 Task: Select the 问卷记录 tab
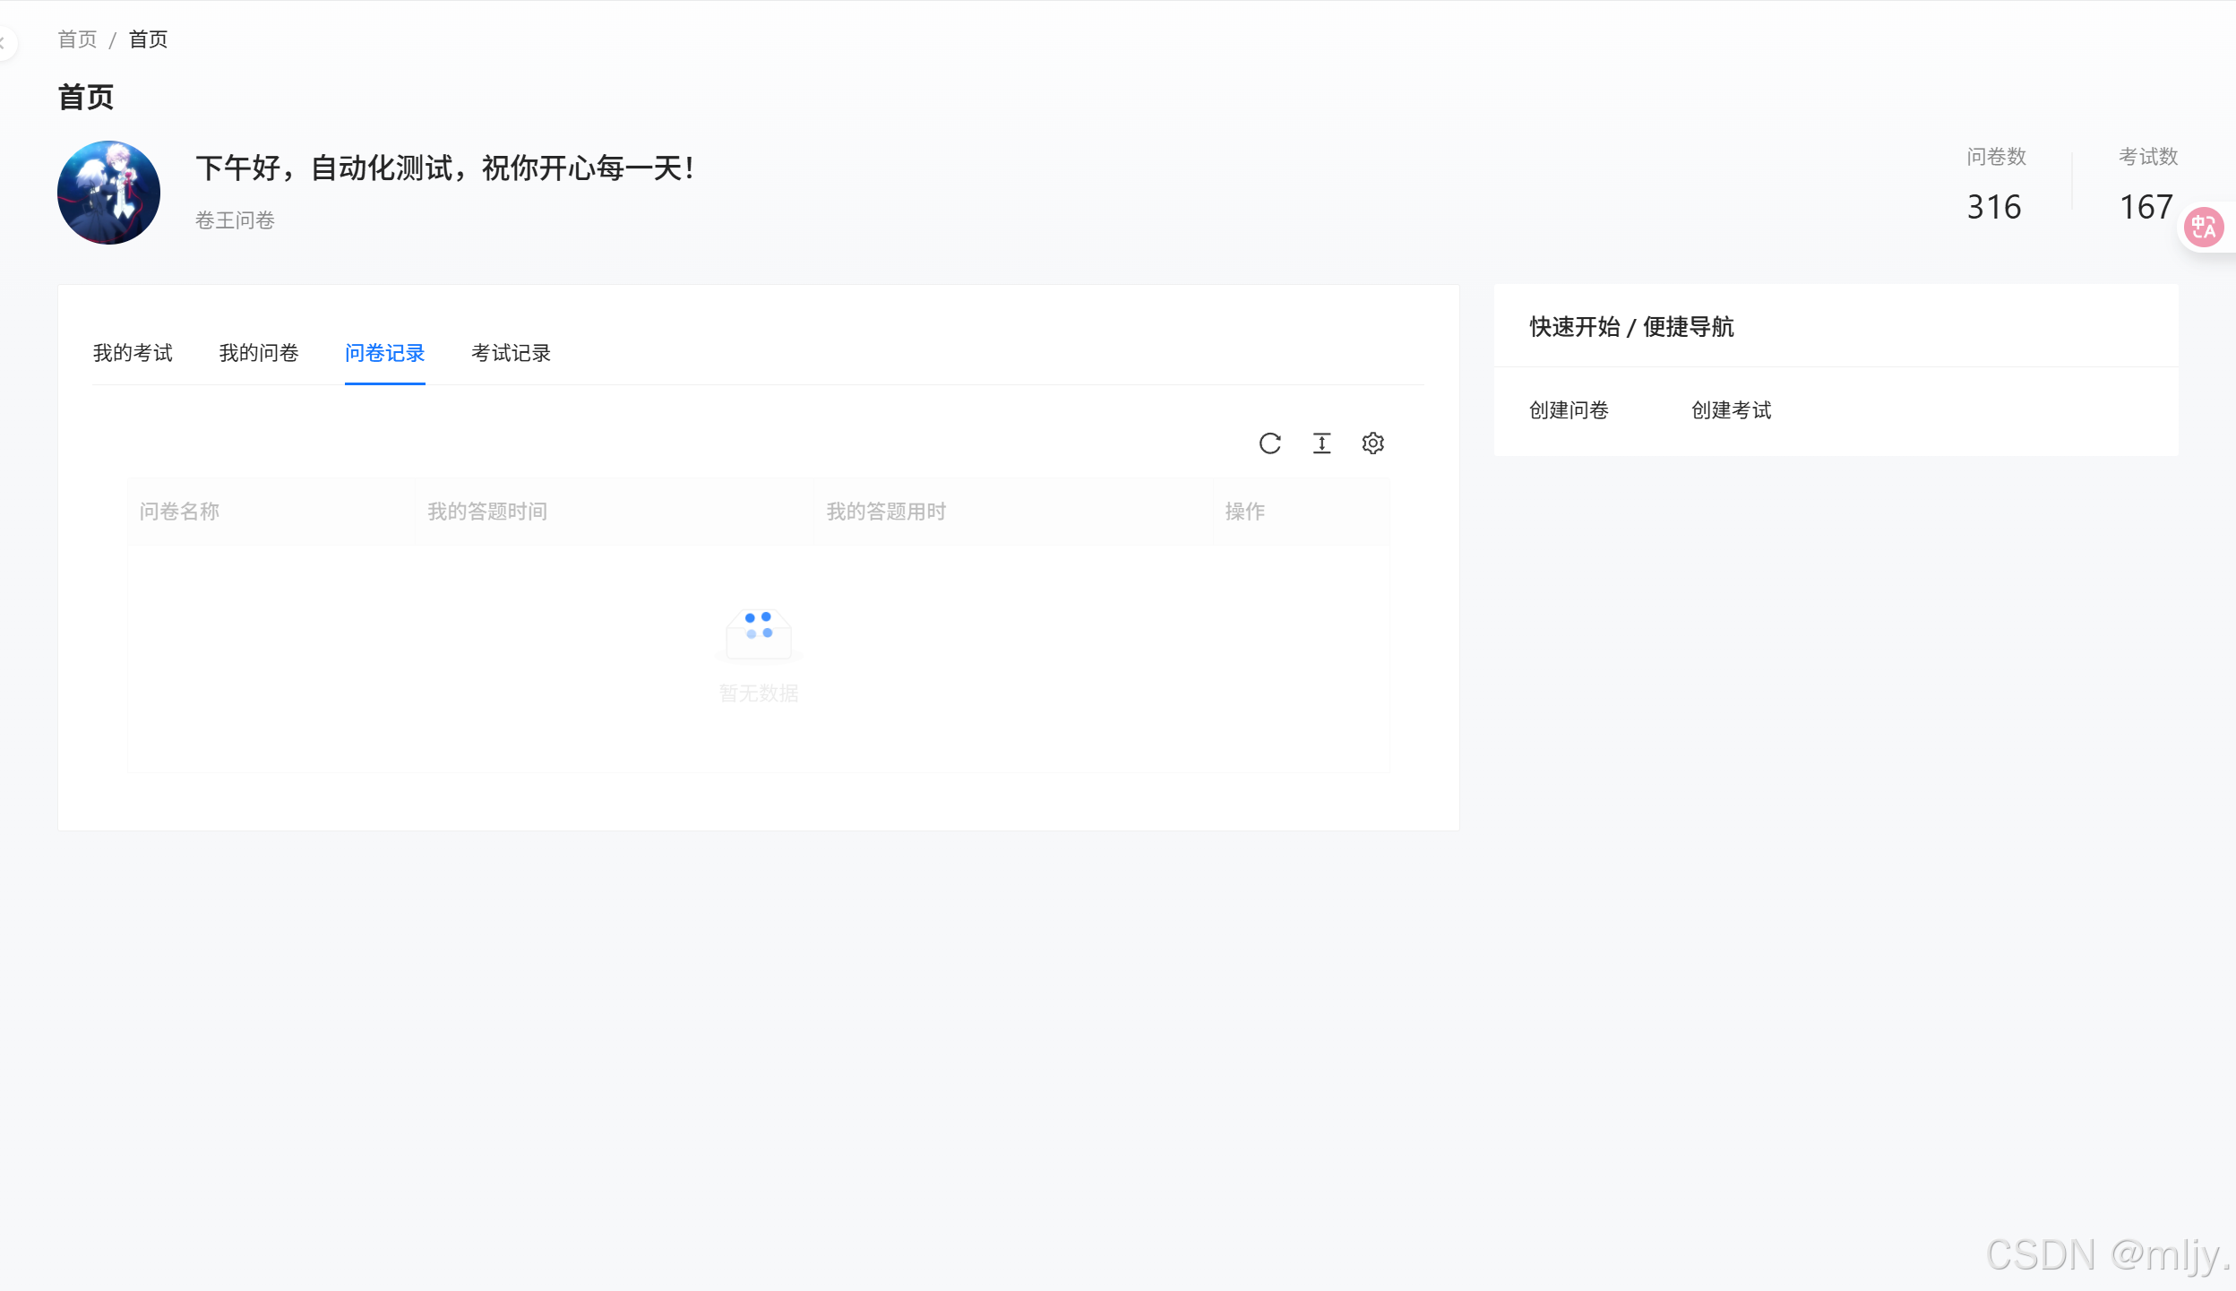coord(384,353)
